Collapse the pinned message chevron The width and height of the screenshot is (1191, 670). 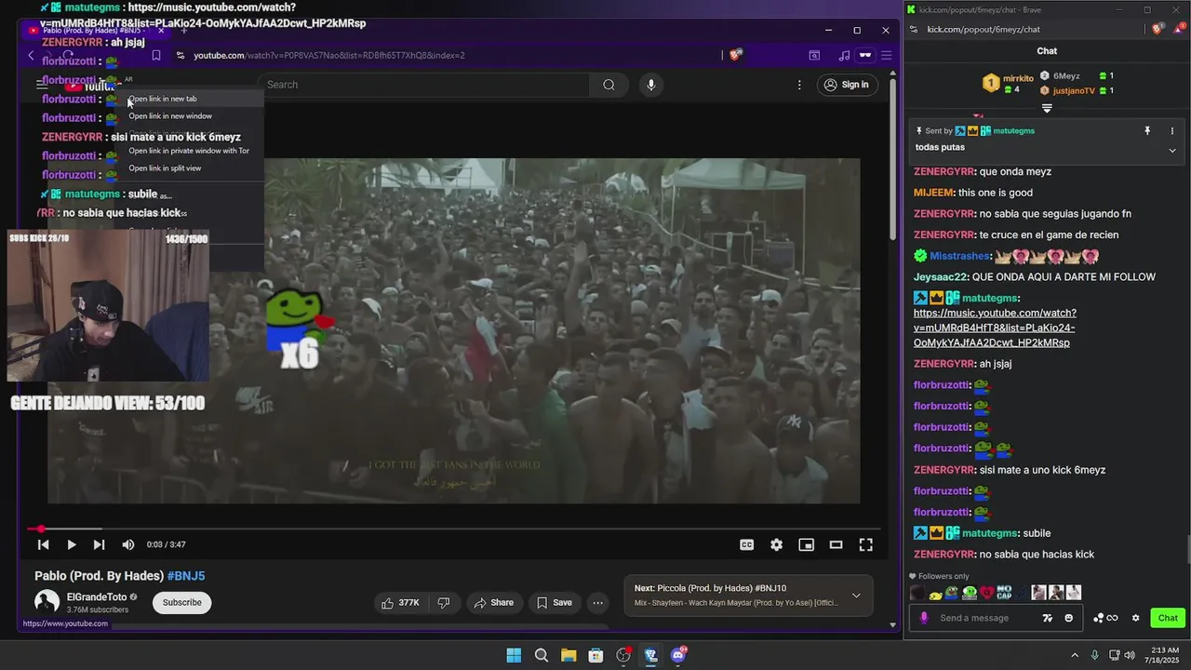1172,150
